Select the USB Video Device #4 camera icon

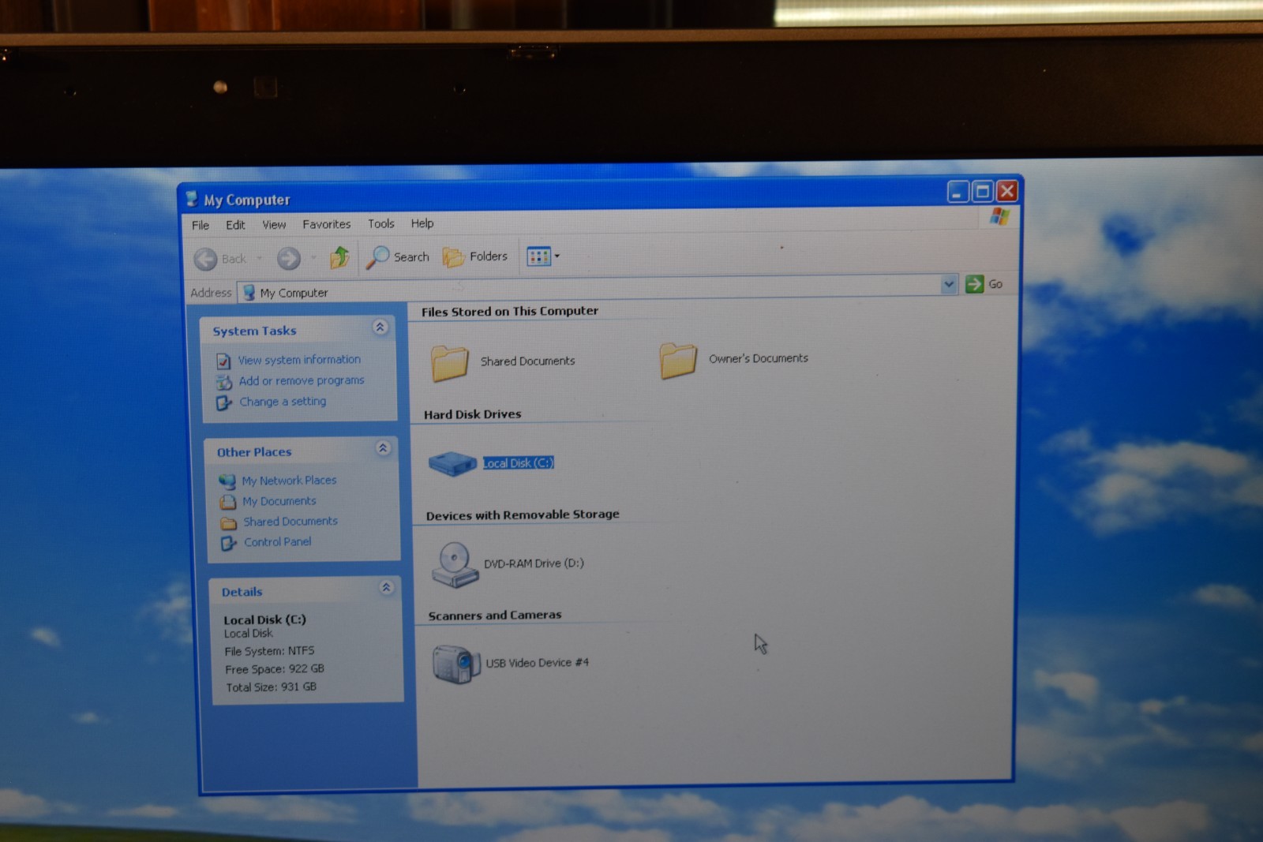coord(456,664)
